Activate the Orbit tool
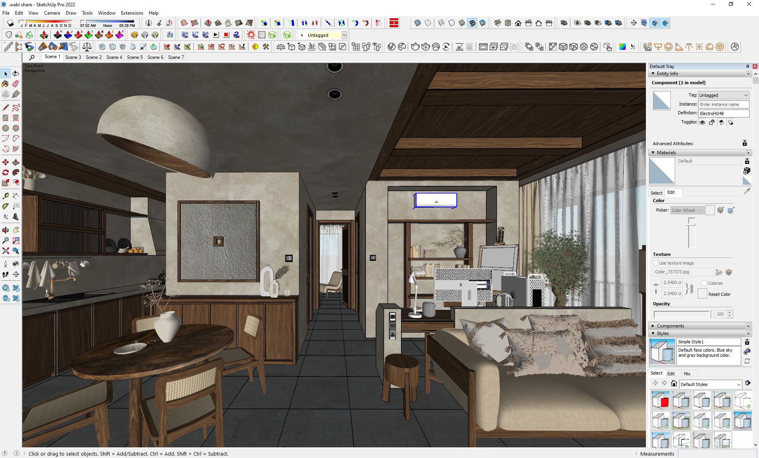This screenshot has width=759, height=458. click(6, 230)
